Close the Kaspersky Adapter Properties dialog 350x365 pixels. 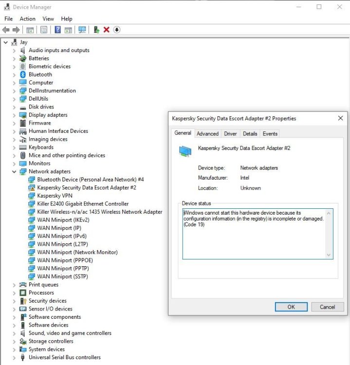340,118
